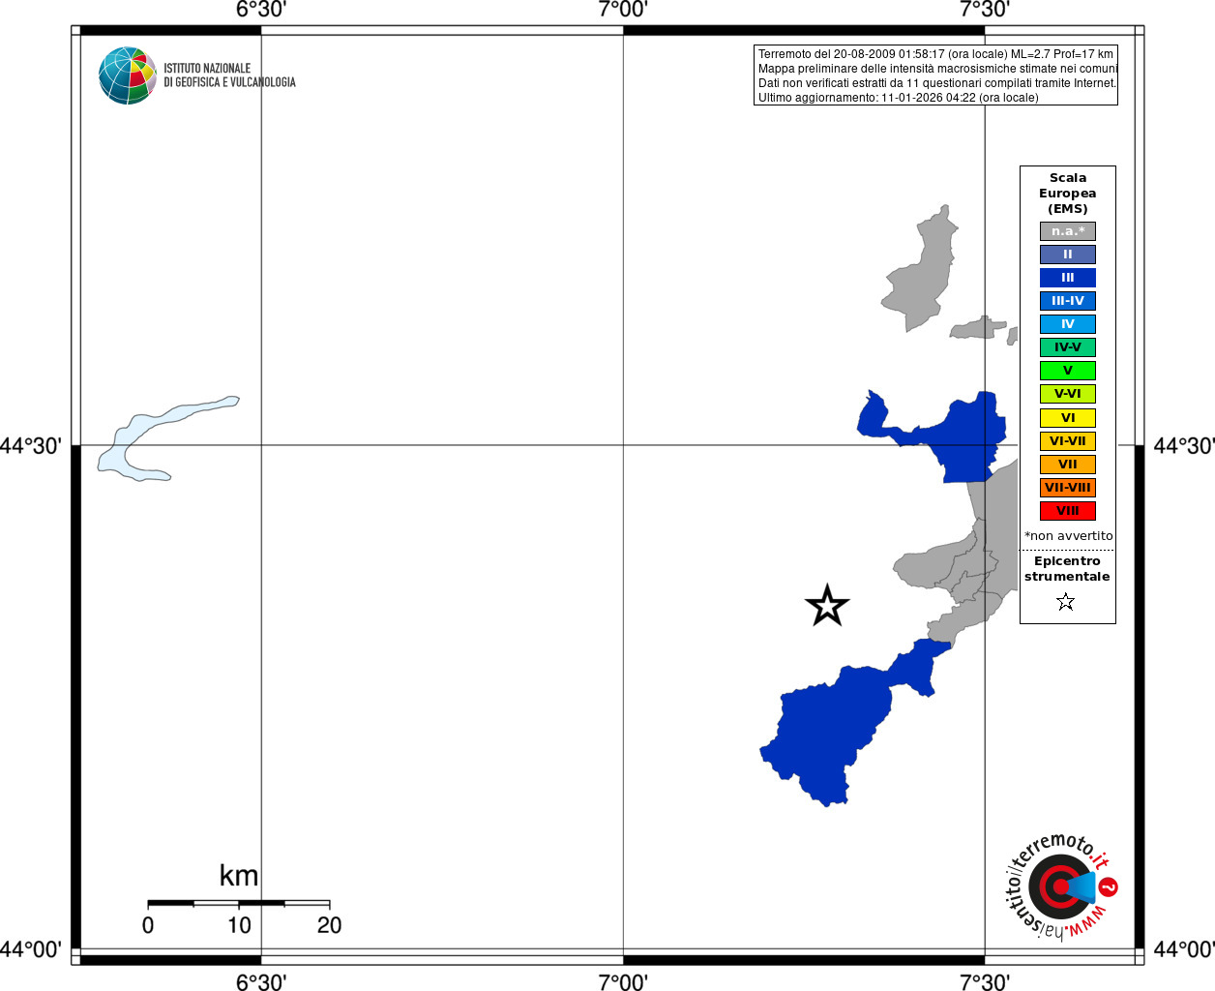Click the epicenter star on the map
Screen dimensions: 1215x991
[827, 606]
